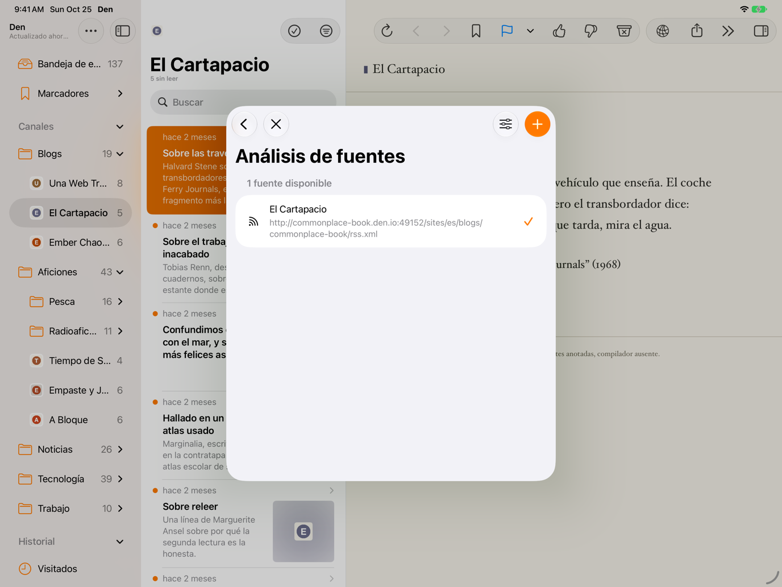Screen dimensions: 782x587
Task: Click El Cartapacio title in article pane
Action: click(x=408, y=69)
